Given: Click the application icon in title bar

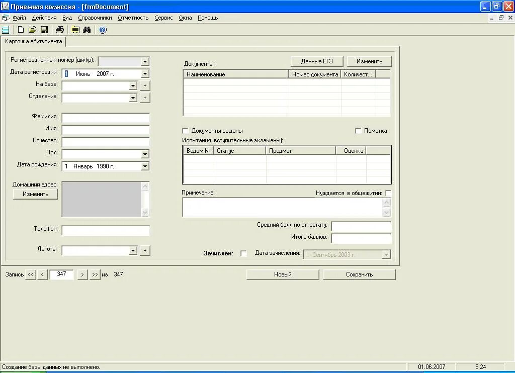Looking at the screenshot, I should point(5,6).
